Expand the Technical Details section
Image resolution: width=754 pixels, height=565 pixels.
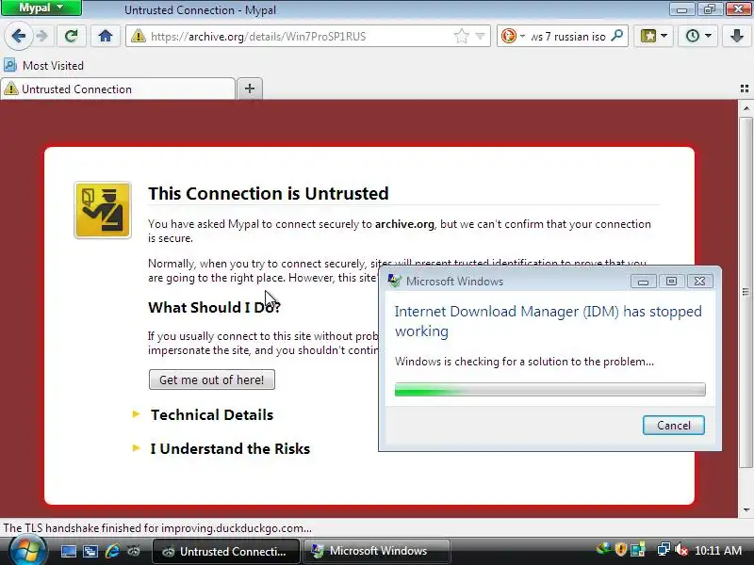211,414
